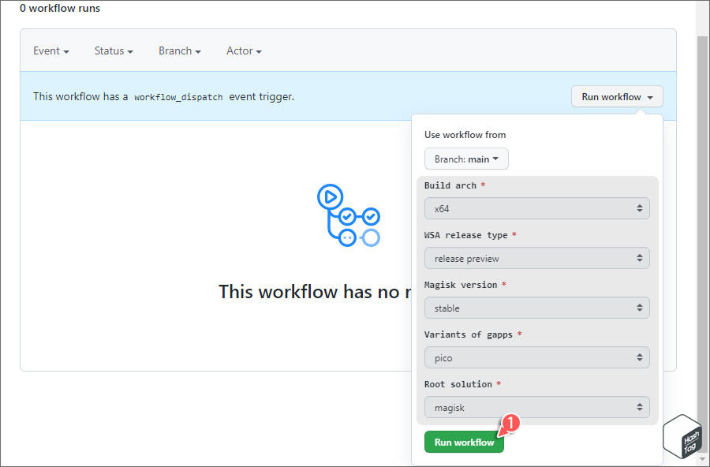Open the Magisk version selector
Viewport: 710px width, 467px height.
pos(537,308)
